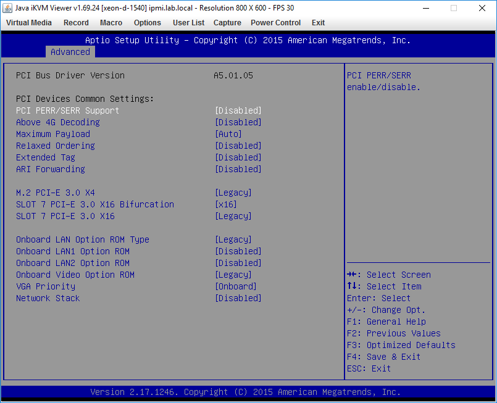497x403 pixels.
Task: Open the Power Control menu
Action: 276,23
